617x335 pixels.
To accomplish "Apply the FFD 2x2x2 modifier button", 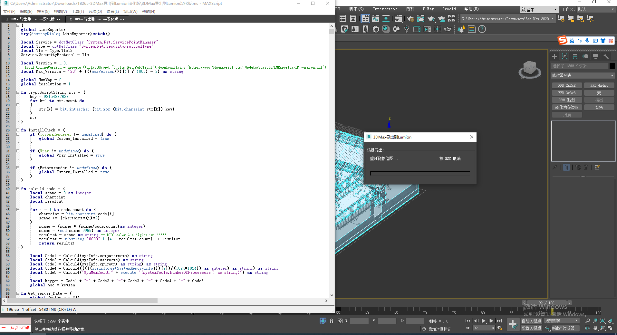I will click(x=567, y=85).
